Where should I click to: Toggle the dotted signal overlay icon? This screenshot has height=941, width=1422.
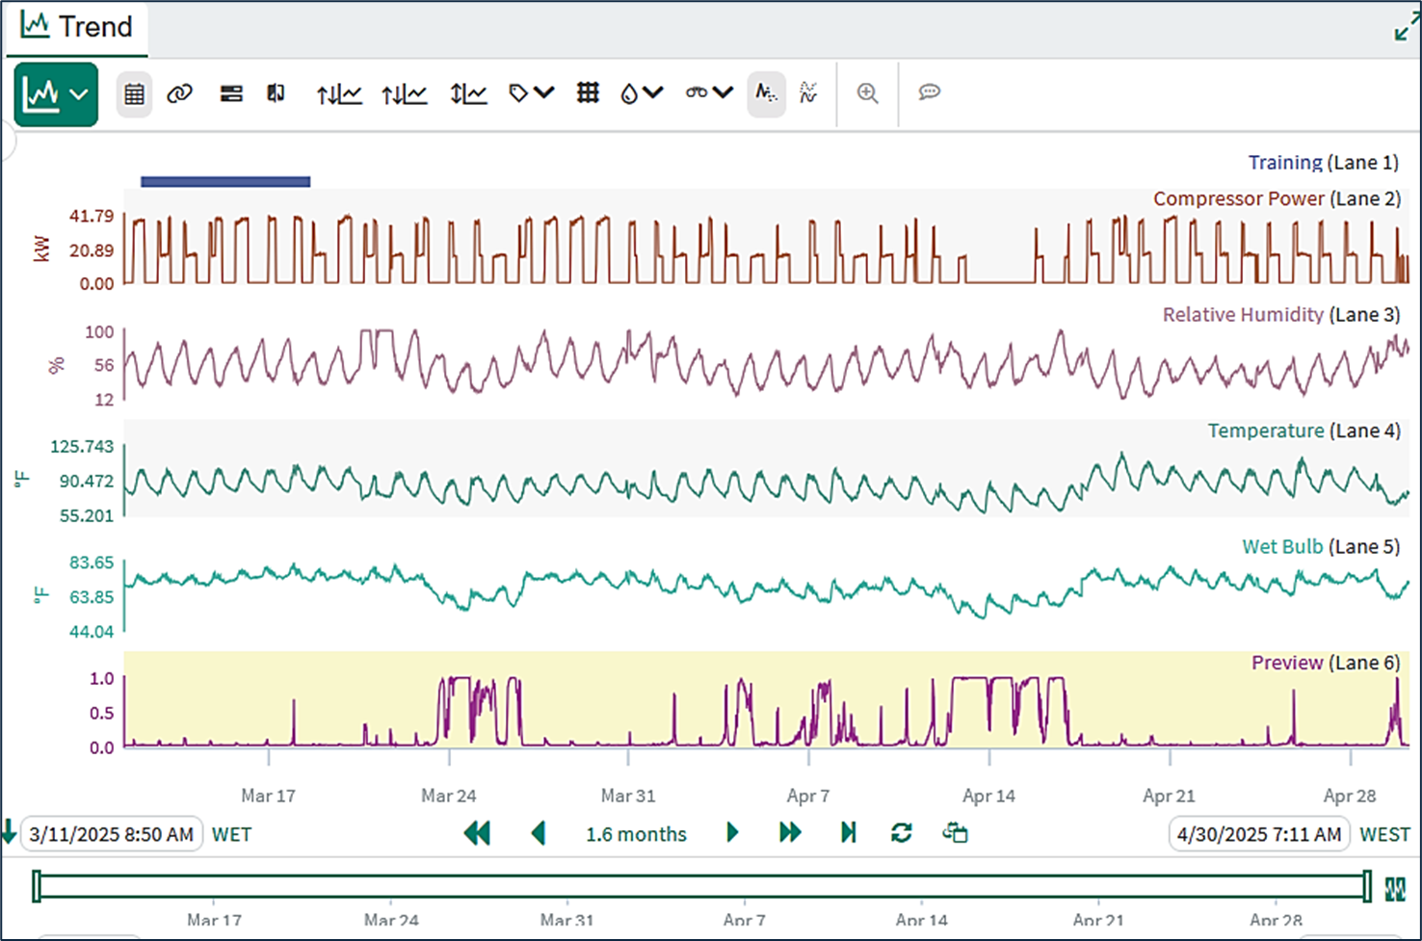(808, 93)
